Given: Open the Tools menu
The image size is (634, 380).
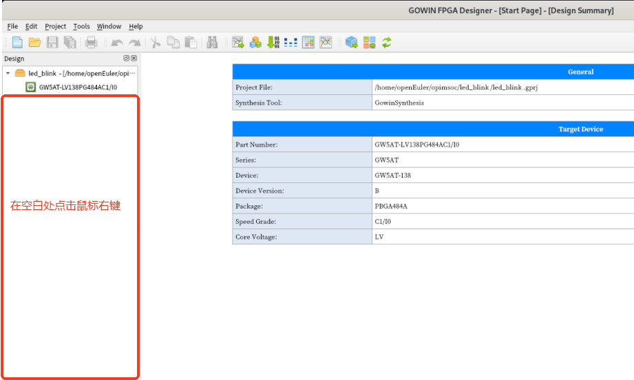Looking at the screenshot, I should (x=81, y=26).
